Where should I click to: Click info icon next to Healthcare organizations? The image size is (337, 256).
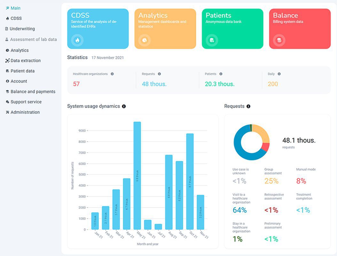(x=112, y=74)
